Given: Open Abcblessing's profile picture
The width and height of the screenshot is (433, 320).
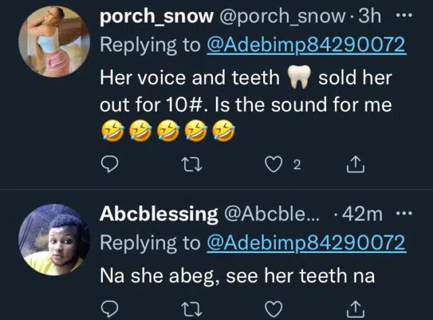Looking at the screenshot, I should pyautogui.click(x=54, y=239).
